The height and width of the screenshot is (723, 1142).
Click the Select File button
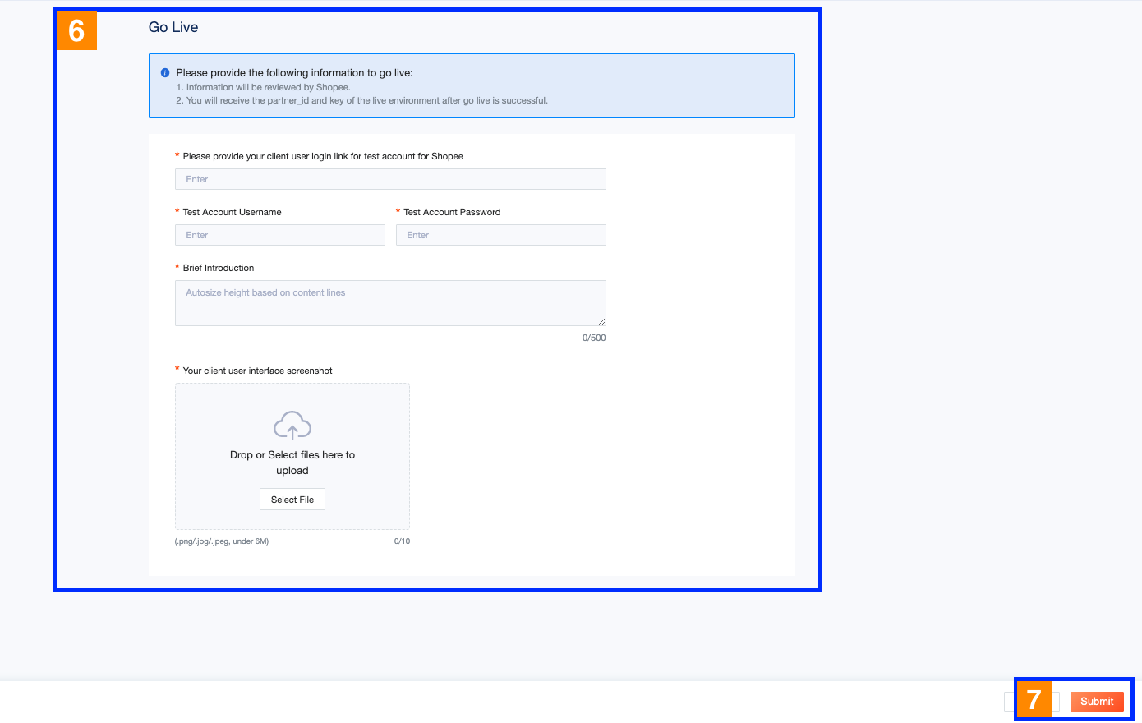[x=292, y=500]
